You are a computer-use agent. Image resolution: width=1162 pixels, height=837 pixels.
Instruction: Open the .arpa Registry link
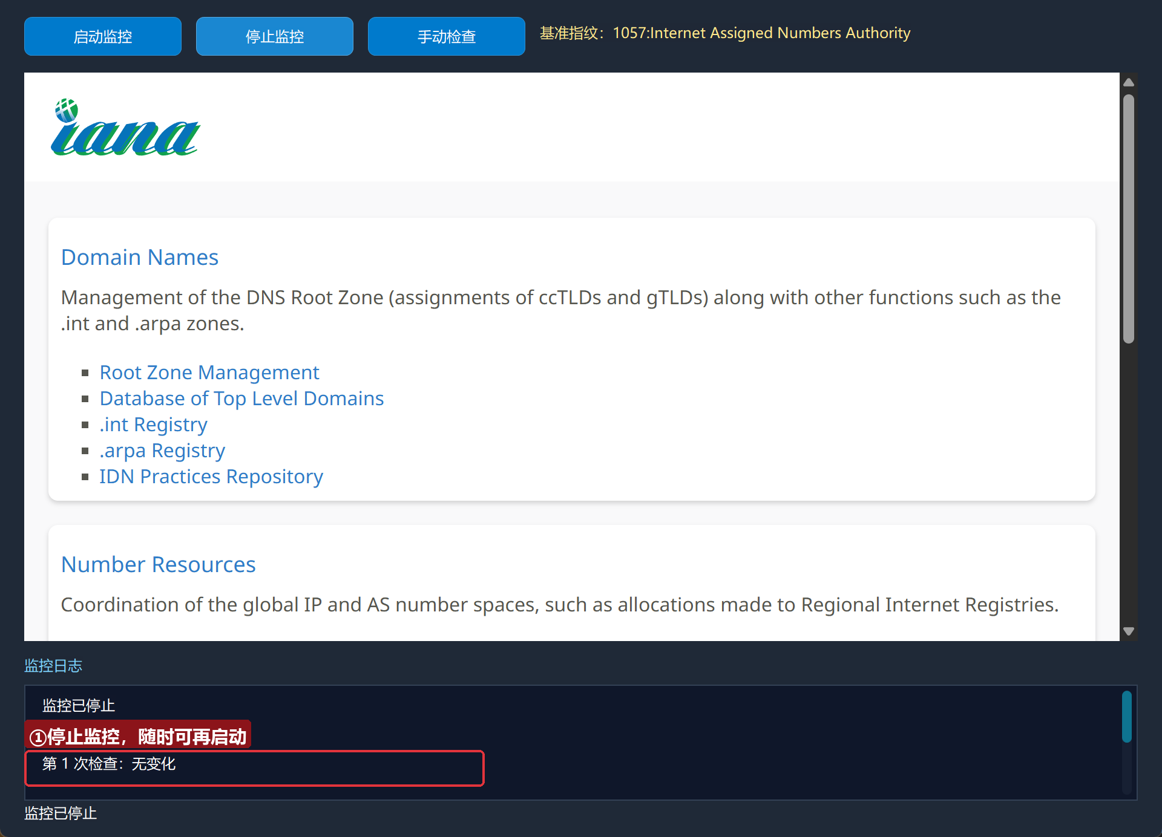click(162, 451)
